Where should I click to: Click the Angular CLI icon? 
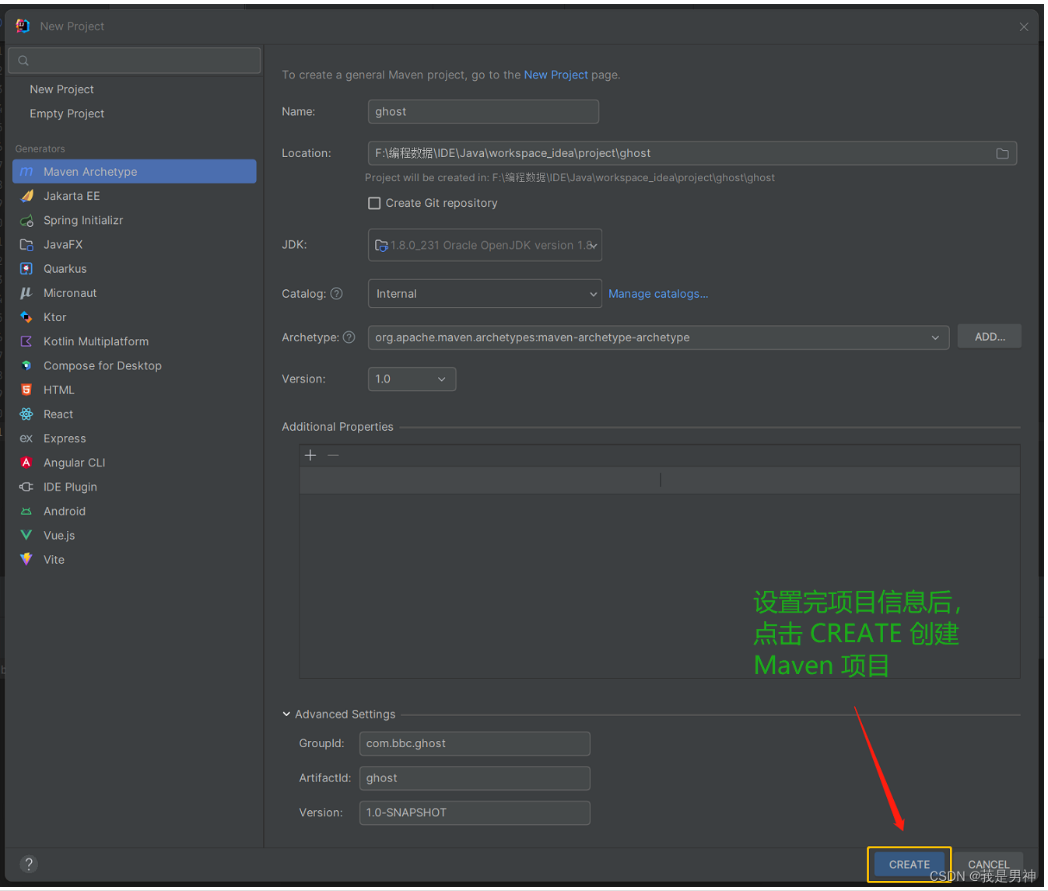(26, 463)
